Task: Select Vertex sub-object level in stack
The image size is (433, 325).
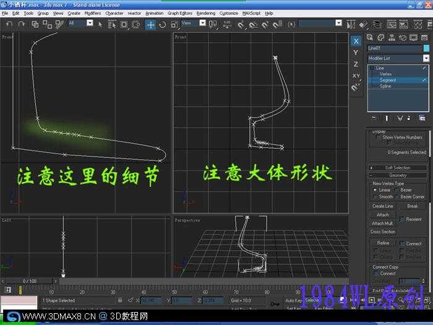Action: pos(385,74)
